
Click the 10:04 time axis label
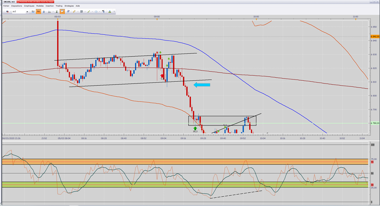263,138
